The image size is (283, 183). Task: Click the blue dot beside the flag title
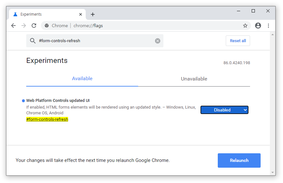(23, 101)
